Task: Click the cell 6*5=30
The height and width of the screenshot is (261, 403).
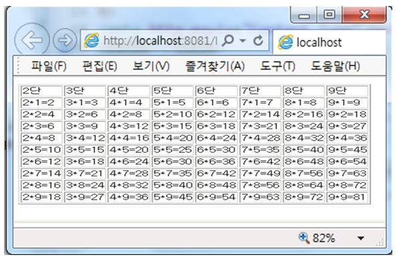Action: (x=217, y=150)
